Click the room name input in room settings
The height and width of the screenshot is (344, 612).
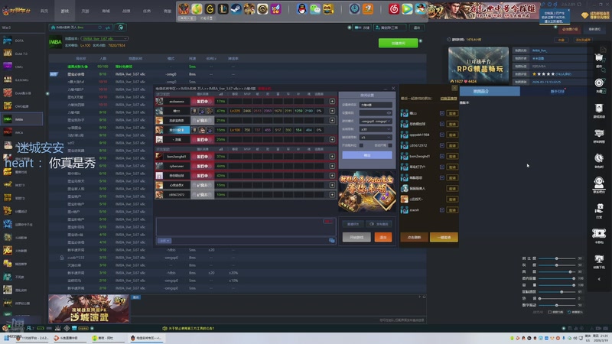(376, 105)
